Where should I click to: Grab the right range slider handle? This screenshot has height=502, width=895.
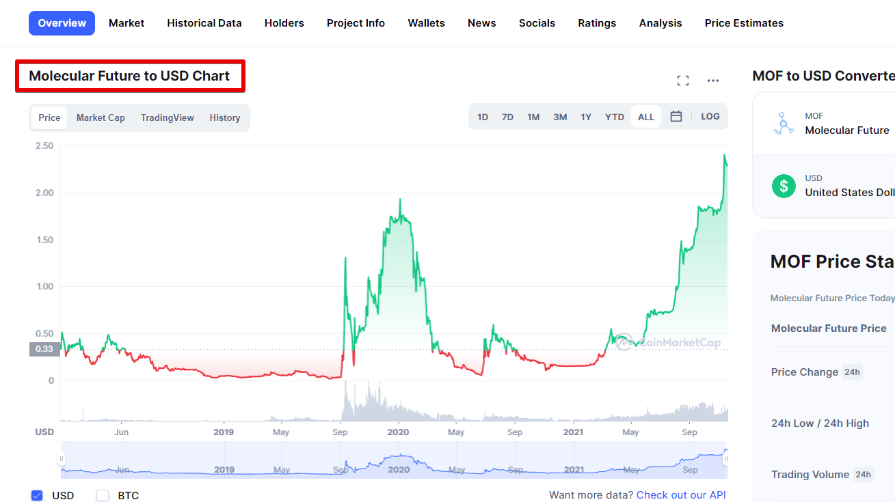pos(726,460)
